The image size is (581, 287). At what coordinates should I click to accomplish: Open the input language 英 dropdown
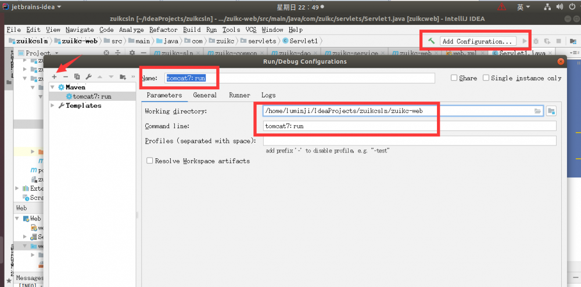pyautogui.click(x=523, y=6)
